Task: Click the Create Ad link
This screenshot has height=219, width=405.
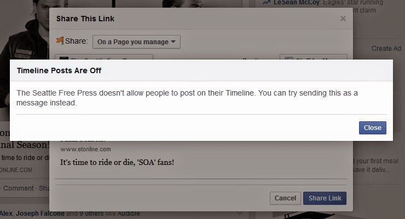Action: (x=386, y=49)
